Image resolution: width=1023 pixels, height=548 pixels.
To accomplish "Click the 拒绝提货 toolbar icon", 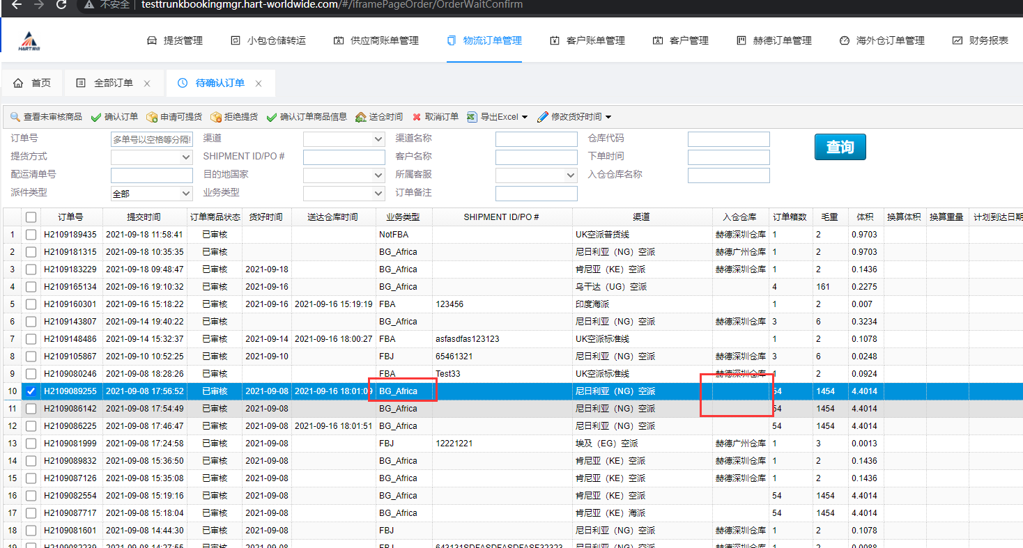I will coord(215,117).
